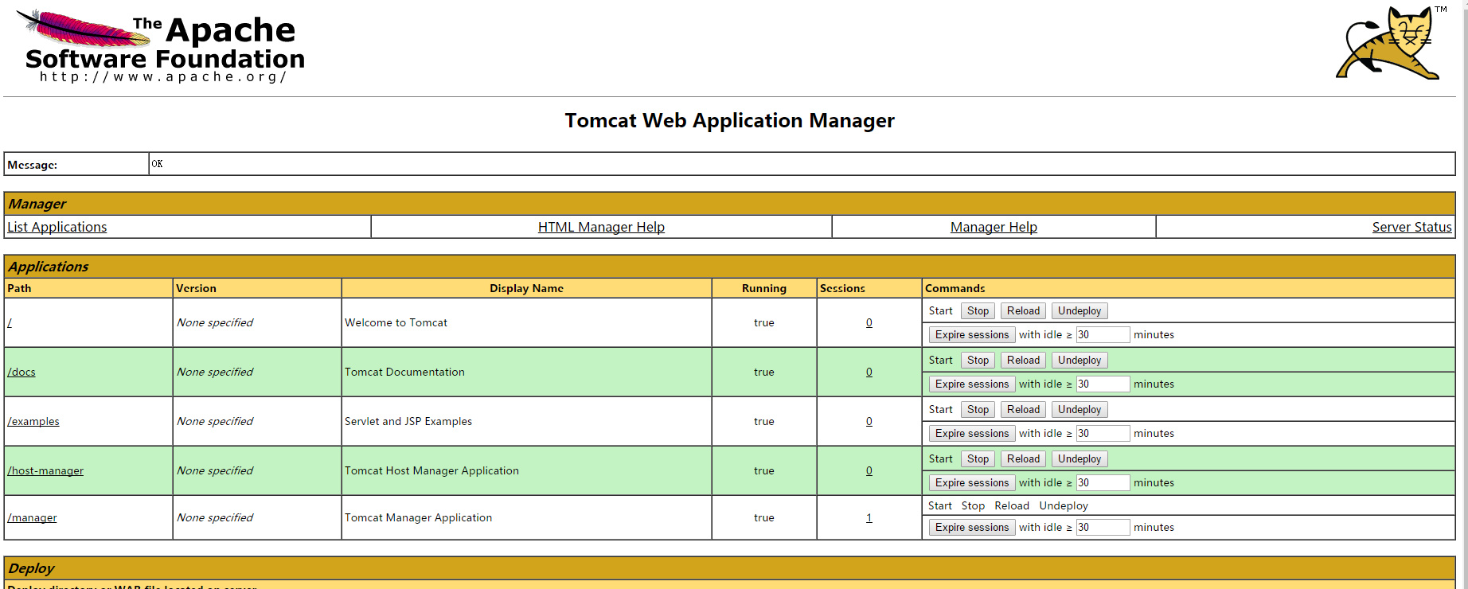Click the "Display Name" column header
Viewport: 1468px width, 589px height.
pos(526,288)
